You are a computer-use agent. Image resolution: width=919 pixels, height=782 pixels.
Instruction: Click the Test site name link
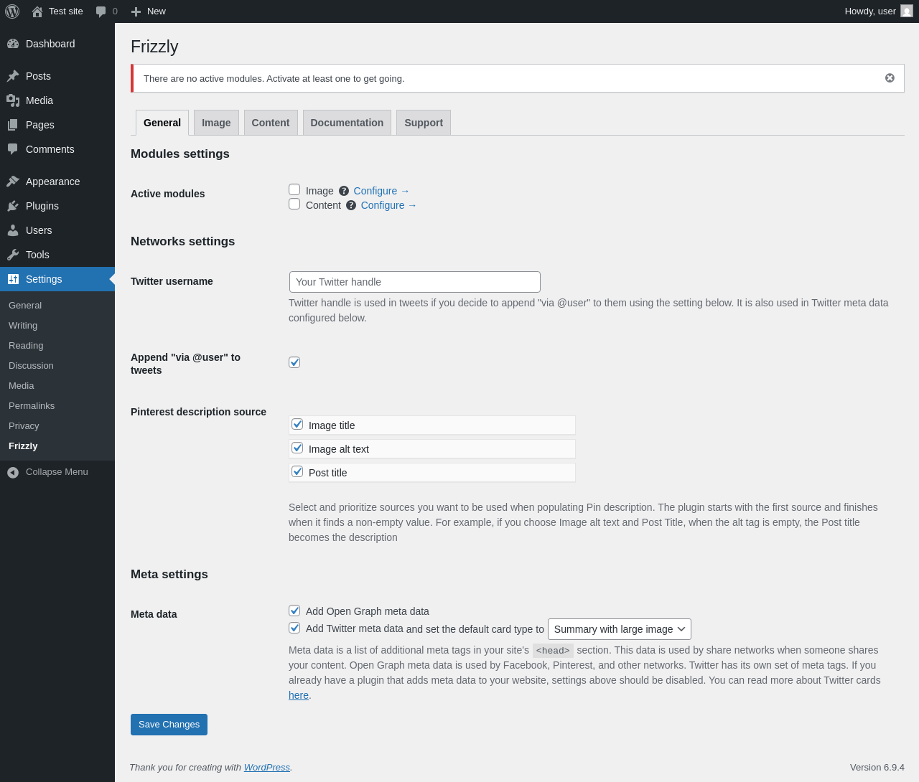tap(66, 11)
